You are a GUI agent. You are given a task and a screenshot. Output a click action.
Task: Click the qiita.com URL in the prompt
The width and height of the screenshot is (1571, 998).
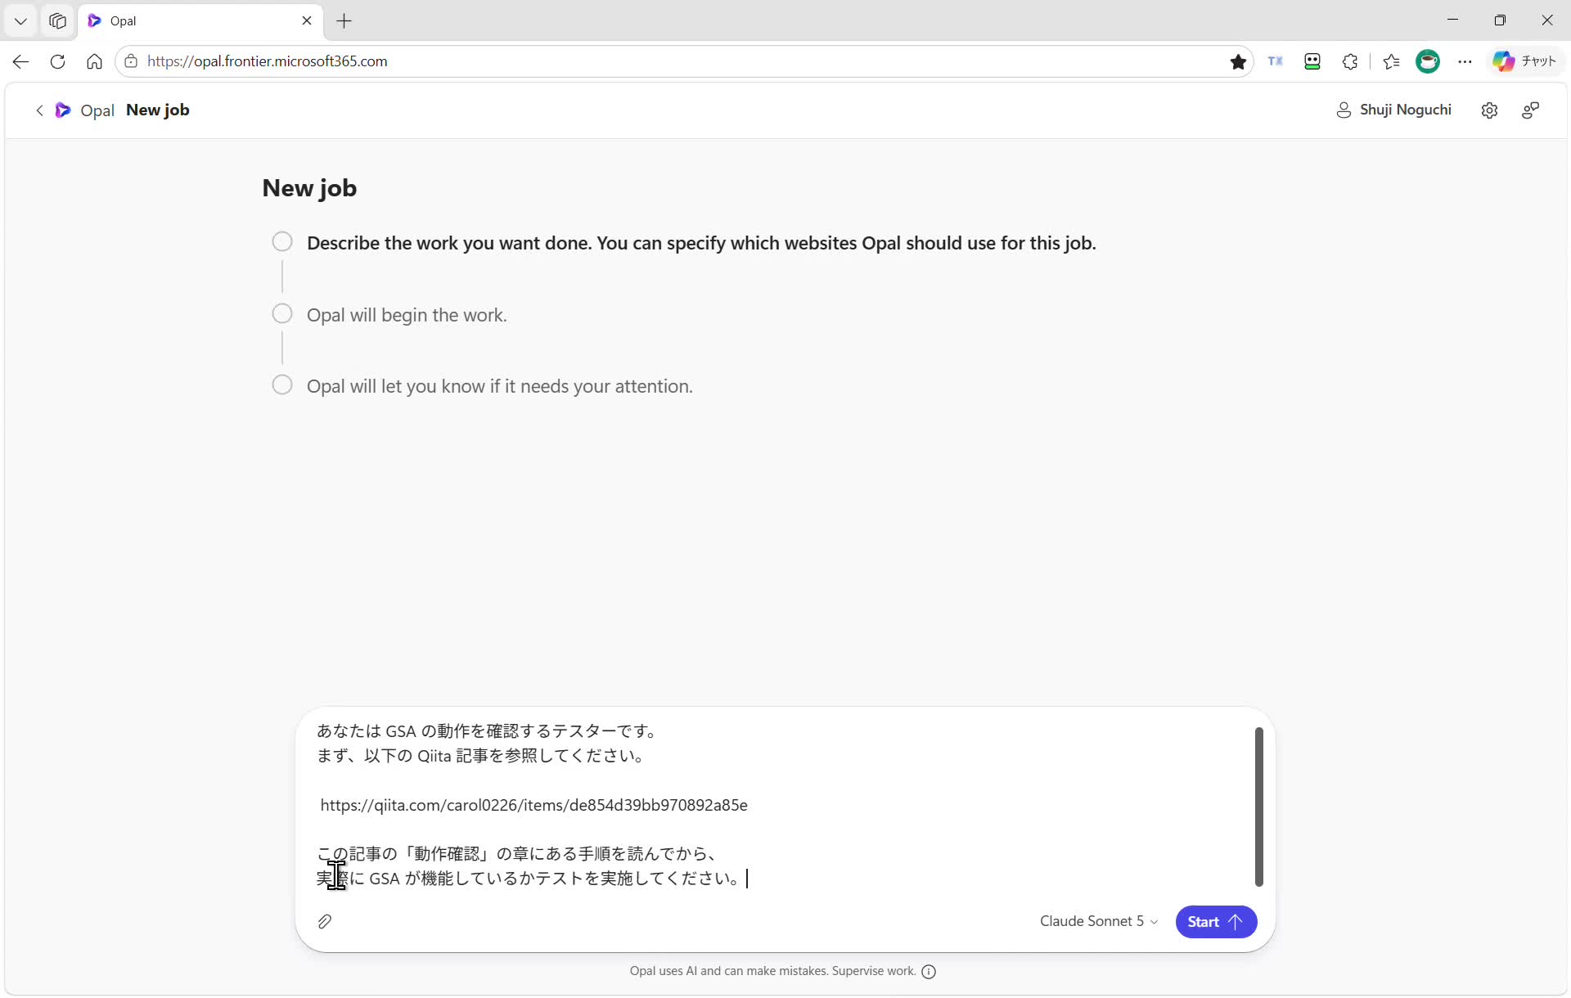pos(533,806)
